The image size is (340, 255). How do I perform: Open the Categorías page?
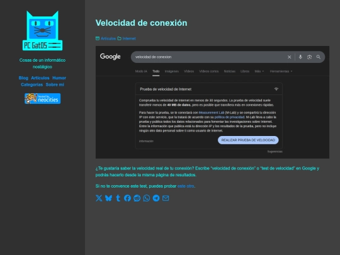[31, 84]
